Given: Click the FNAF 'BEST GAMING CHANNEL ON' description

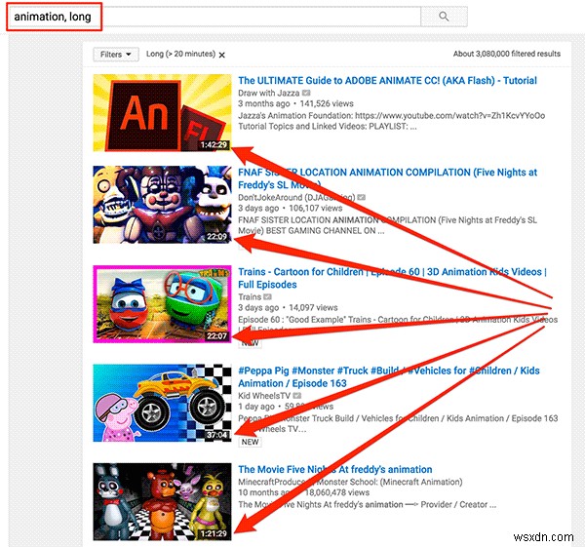Looking at the screenshot, I should click(387, 225).
